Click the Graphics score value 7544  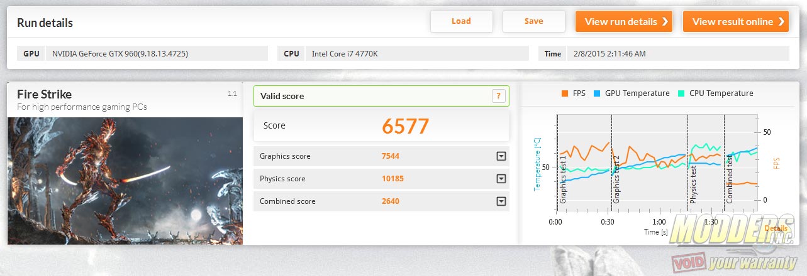391,156
